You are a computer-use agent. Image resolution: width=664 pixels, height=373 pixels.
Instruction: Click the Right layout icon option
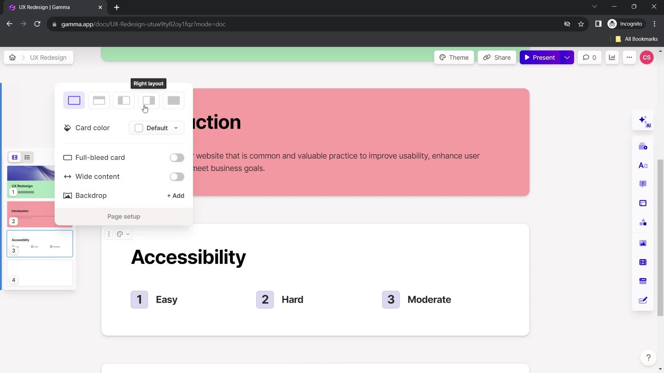pos(149,100)
